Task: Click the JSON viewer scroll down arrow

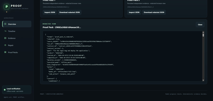Action: tap(203, 80)
